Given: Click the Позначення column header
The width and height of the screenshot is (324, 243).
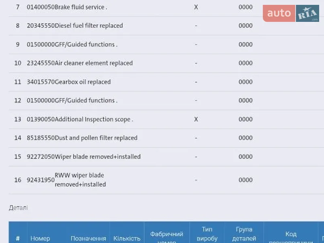Looking at the screenshot, I should click(x=88, y=239).
